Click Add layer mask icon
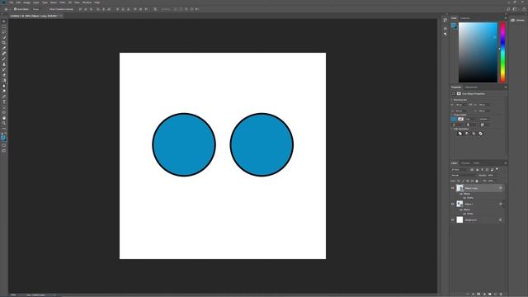Image resolution: width=528 pixels, height=297 pixels. coord(478,294)
